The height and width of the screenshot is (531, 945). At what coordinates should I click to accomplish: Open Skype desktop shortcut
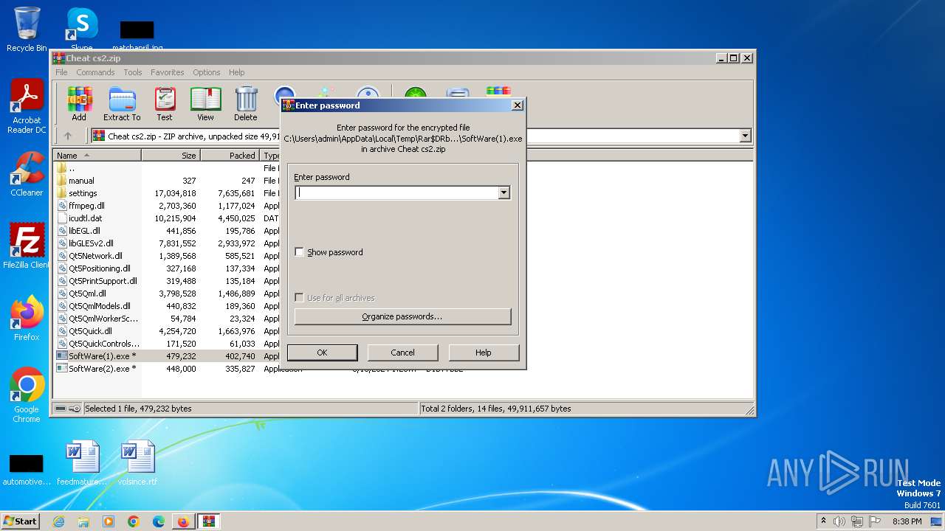point(82,29)
